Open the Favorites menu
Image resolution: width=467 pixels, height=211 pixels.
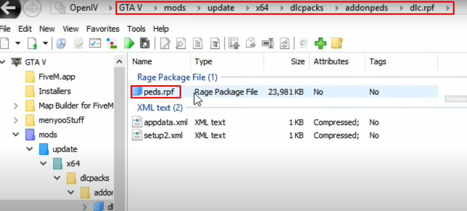[x=103, y=29]
